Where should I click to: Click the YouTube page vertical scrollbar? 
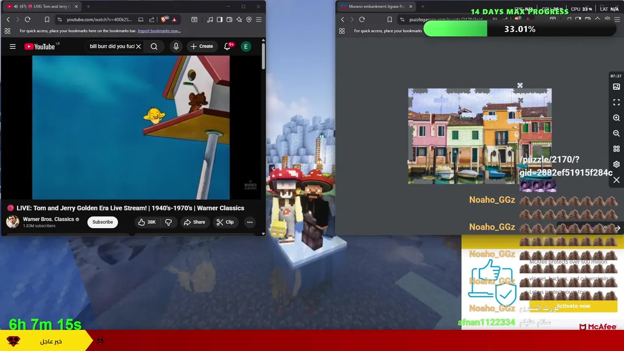263,56
